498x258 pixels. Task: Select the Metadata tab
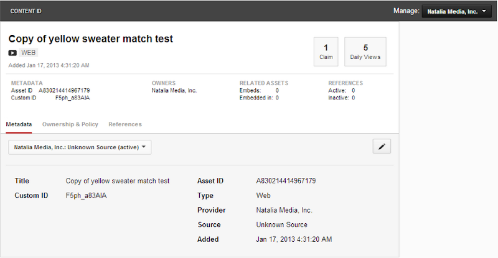point(19,124)
